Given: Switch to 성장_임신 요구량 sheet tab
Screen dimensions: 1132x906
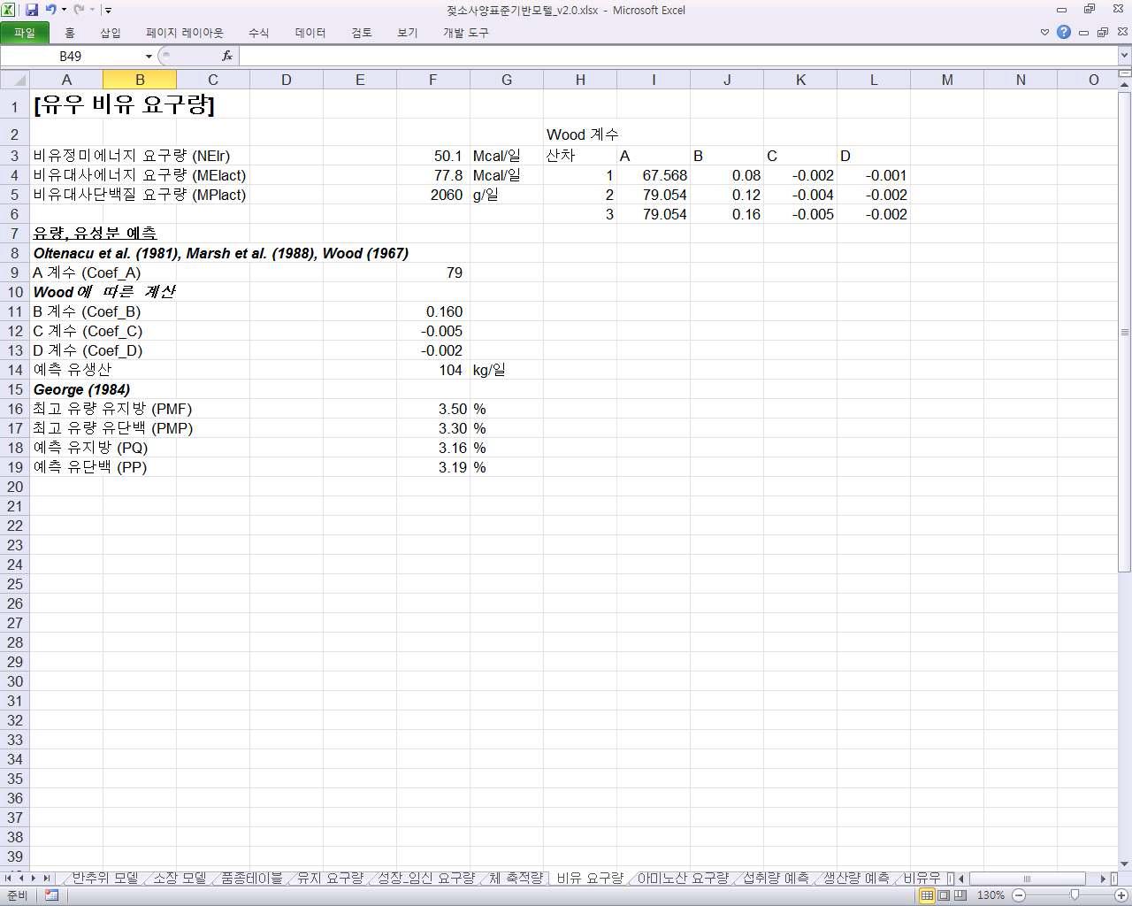Looking at the screenshot, I should (x=426, y=878).
